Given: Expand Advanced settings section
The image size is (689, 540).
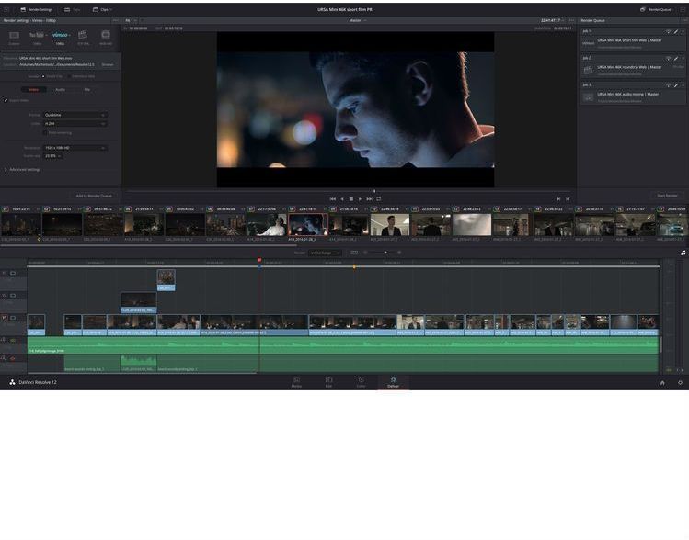Looking at the screenshot, I should (x=22, y=169).
